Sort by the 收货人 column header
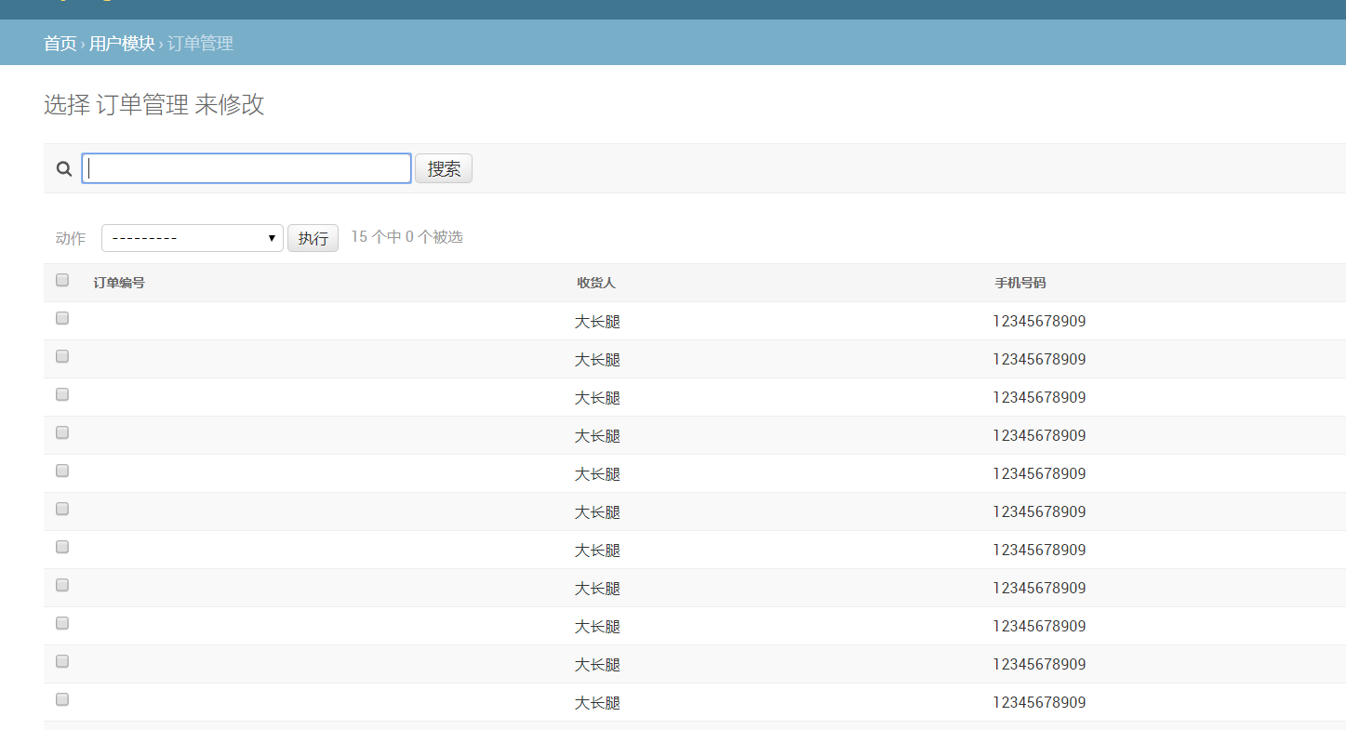The image size is (1346, 730). tap(596, 283)
